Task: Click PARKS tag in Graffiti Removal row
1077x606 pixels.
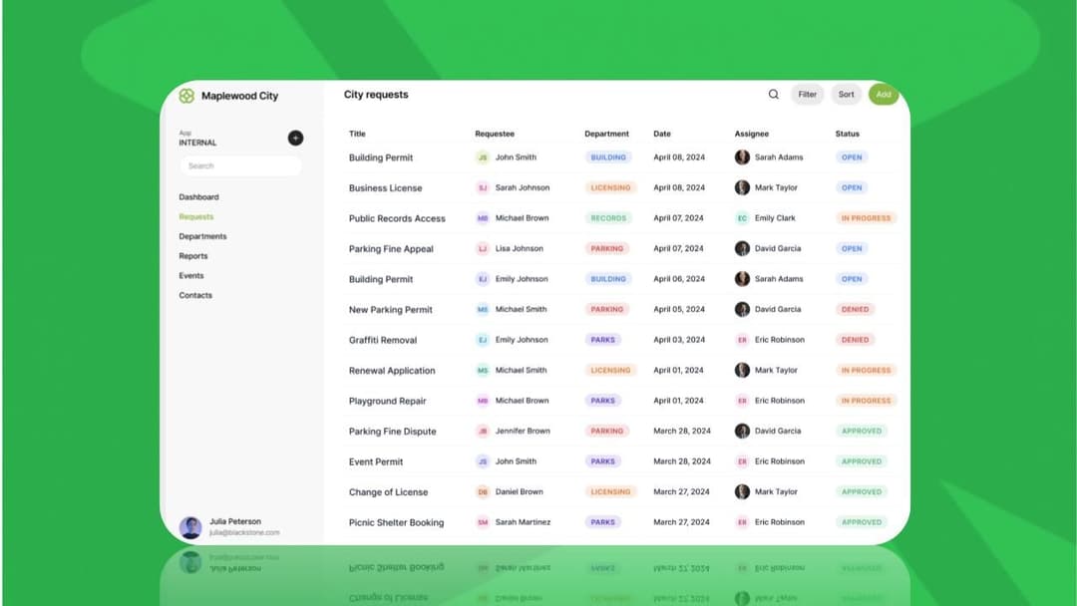Action: [602, 340]
